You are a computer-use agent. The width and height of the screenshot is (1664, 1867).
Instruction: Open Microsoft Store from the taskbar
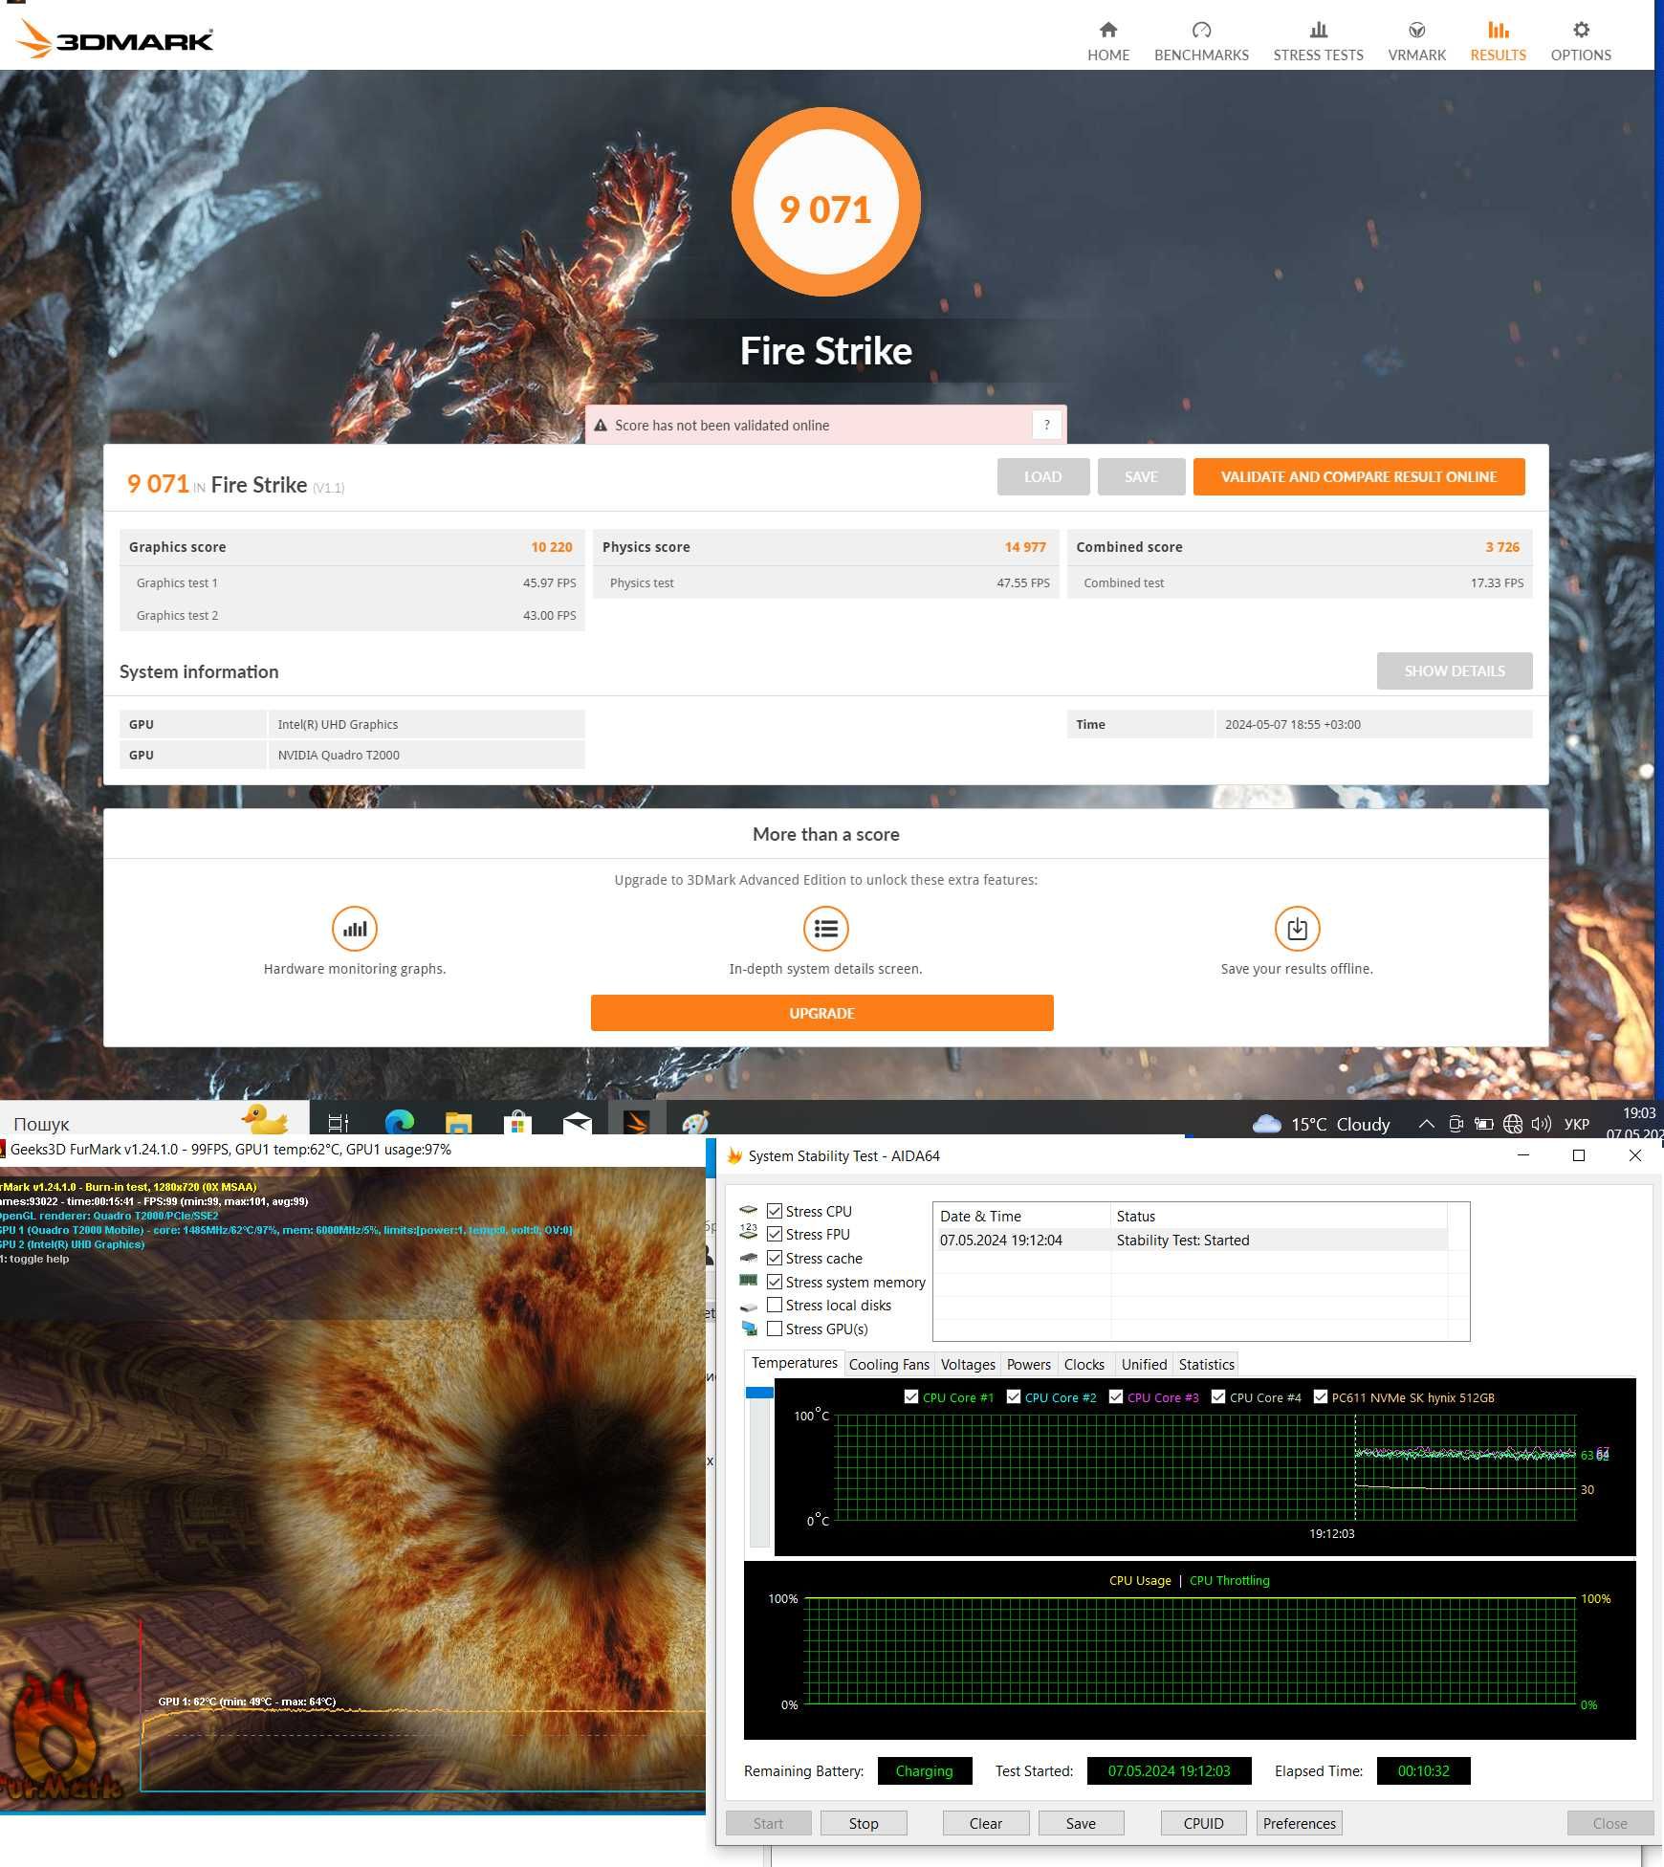click(x=517, y=1123)
